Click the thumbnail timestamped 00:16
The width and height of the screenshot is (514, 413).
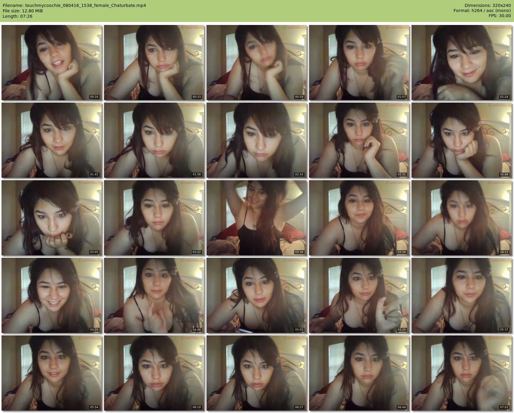(x=52, y=63)
